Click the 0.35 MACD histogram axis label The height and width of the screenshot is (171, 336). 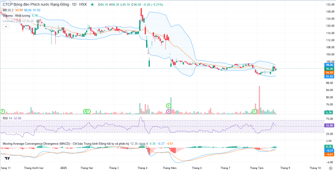click(x=329, y=147)
